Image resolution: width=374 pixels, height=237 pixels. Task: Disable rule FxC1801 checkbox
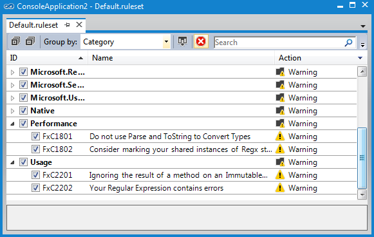35,137
